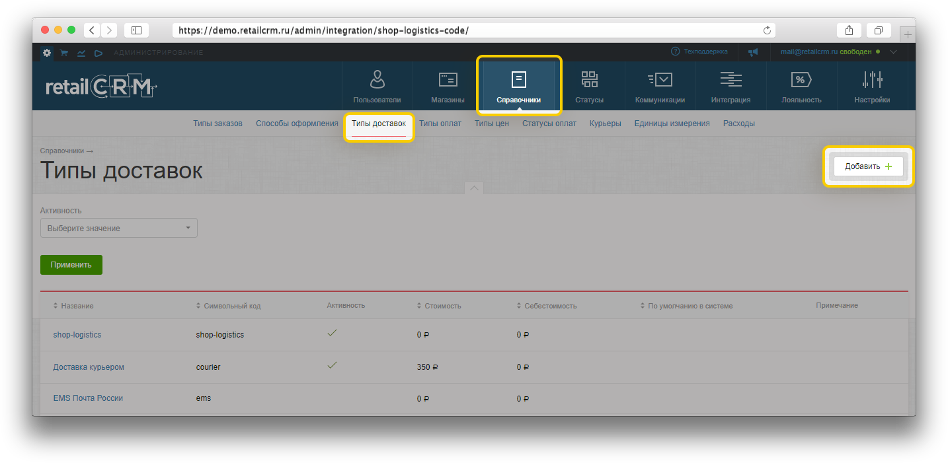Click the megaphone notifications icon

pyautogui.click(x=752, y=52)
